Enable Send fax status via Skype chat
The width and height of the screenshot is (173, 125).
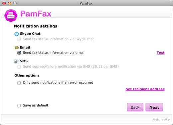[19, 39]
